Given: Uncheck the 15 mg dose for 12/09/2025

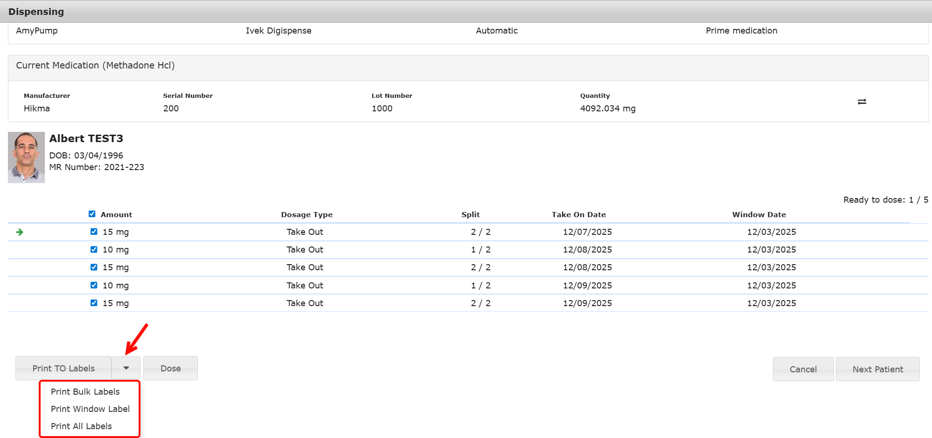Looking at the screenshot, I should tap(94, 303).
